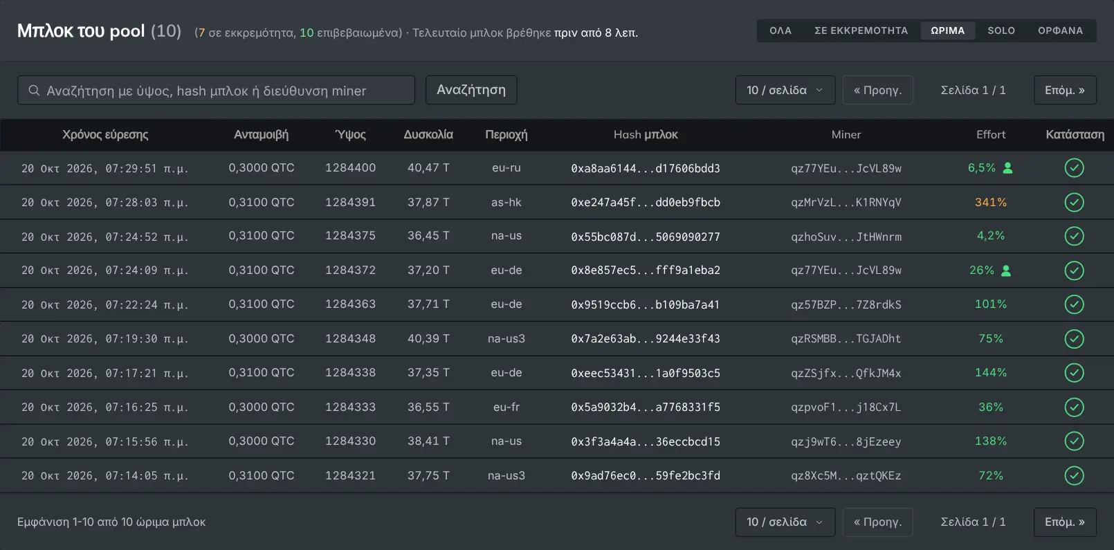This screenshot has height=550, width=1114.
Task: Click confirmed status icon for block 1284338
Action: [x=1074, y=373]
